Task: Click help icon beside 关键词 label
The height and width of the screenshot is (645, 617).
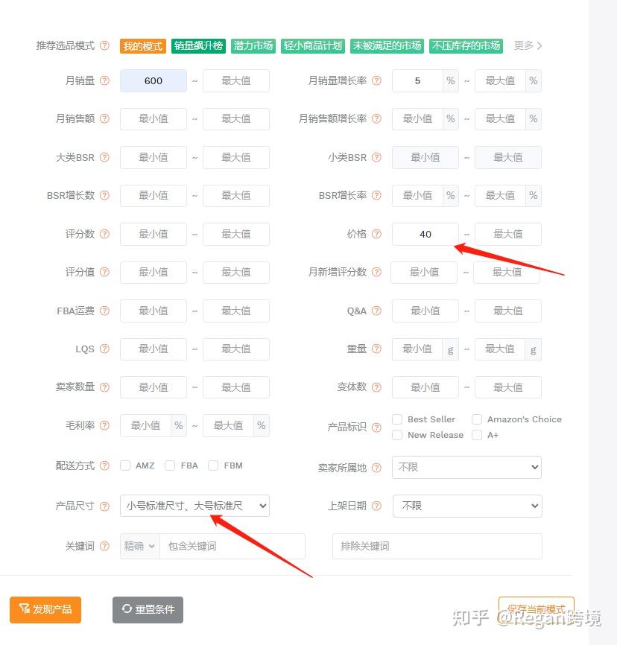Action: (x=105, y=546)
